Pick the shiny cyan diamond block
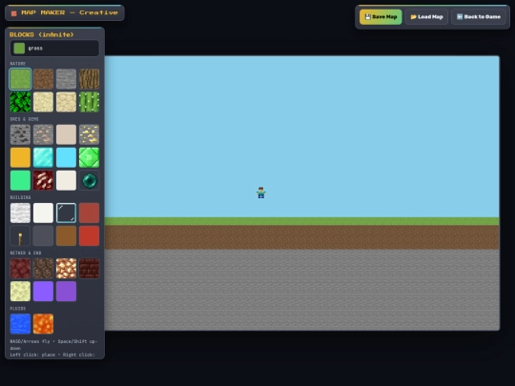Screen dimensions: 515x386 (x=43, y=157)
